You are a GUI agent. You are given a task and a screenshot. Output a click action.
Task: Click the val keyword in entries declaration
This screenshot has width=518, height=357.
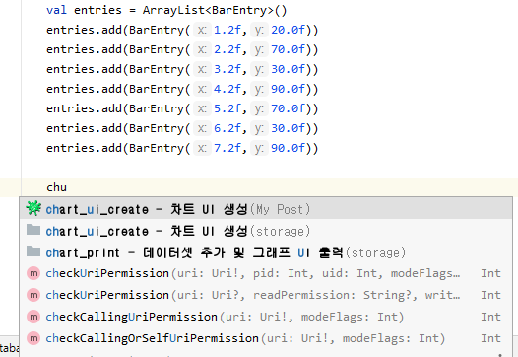coord(56,10)
